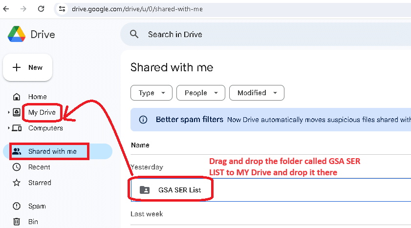This screenshot has height=228, width=411.
Task: Reload the page with the refresh icon
Action: (41, 9)
